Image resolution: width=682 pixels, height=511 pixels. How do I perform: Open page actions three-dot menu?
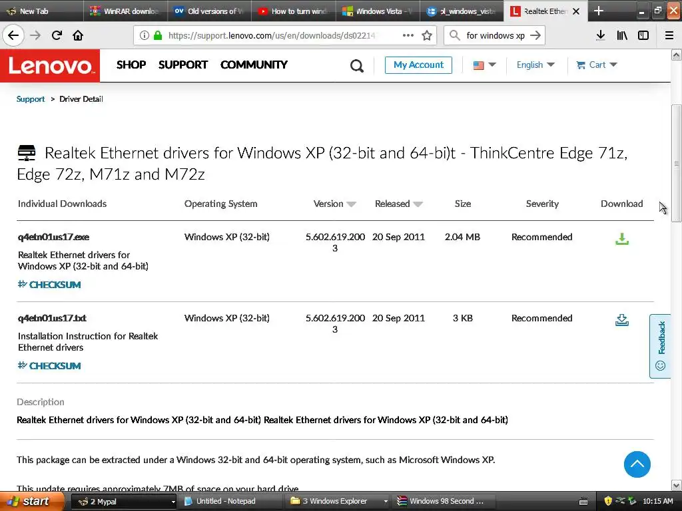point(408,35)
